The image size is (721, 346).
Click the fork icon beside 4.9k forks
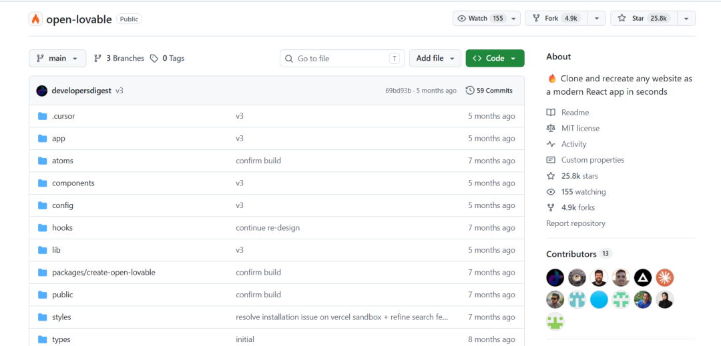click(x=551, y=207)
